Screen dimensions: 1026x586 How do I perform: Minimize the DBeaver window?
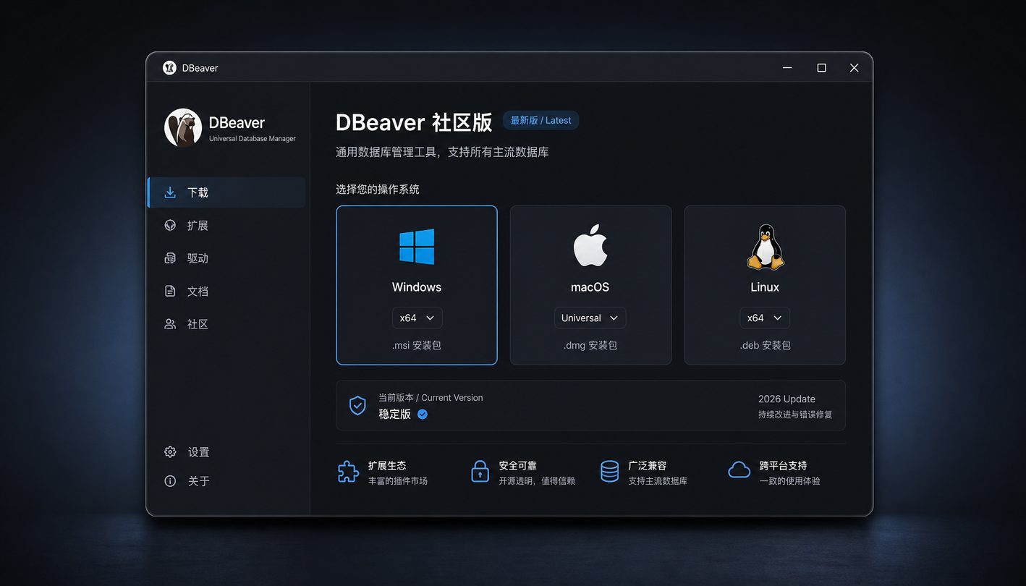tap(787, 68)
